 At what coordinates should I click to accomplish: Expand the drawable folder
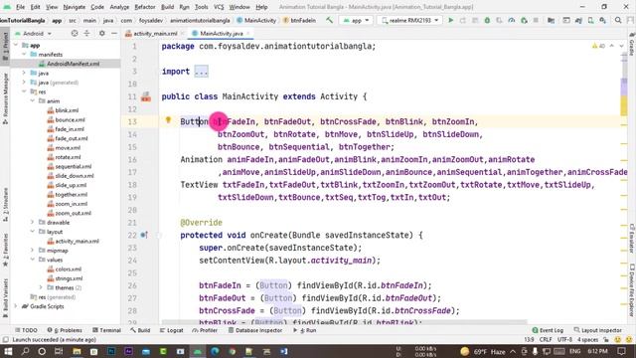[33, 223]
